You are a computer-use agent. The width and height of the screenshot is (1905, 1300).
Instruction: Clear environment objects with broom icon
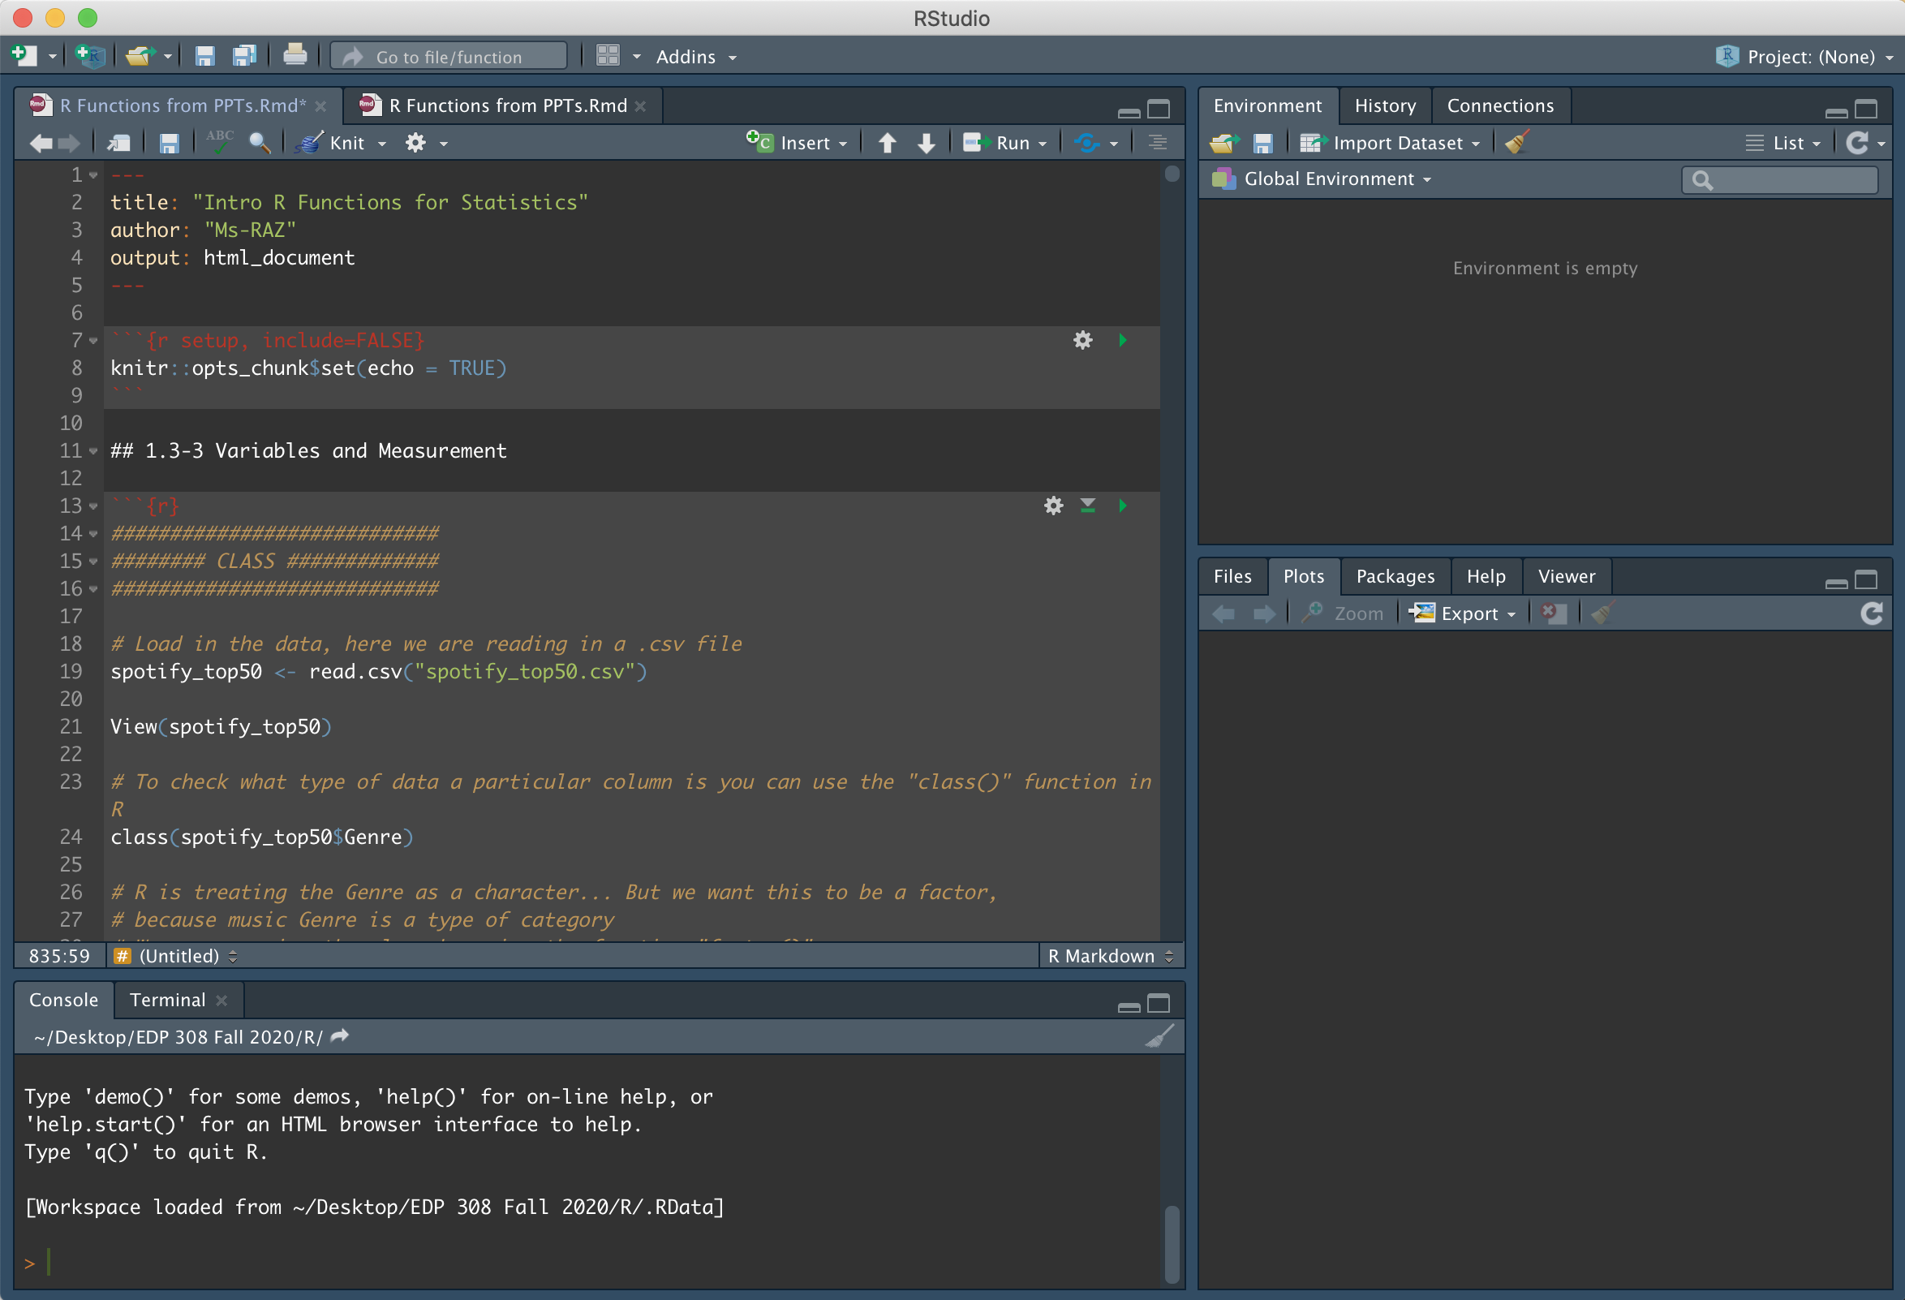[x=1517, y=143]
